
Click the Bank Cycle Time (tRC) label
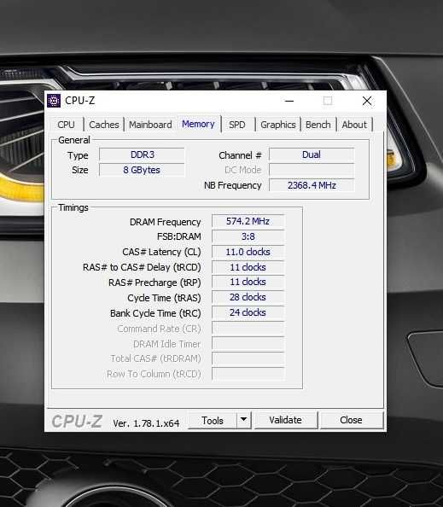[x=155, y=313]
